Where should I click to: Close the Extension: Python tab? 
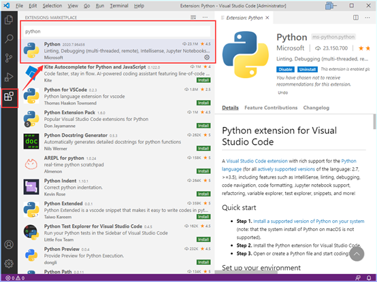point(267,18)
